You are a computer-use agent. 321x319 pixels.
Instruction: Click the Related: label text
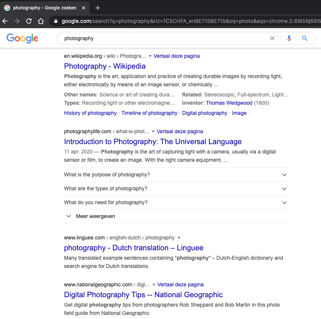click(x=192, y=95)
